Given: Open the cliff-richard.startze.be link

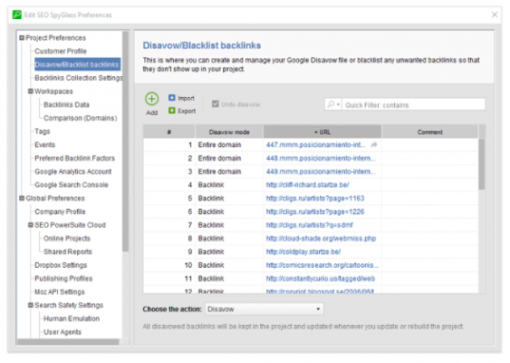Looking at the screenshot, I should [307, 185].
